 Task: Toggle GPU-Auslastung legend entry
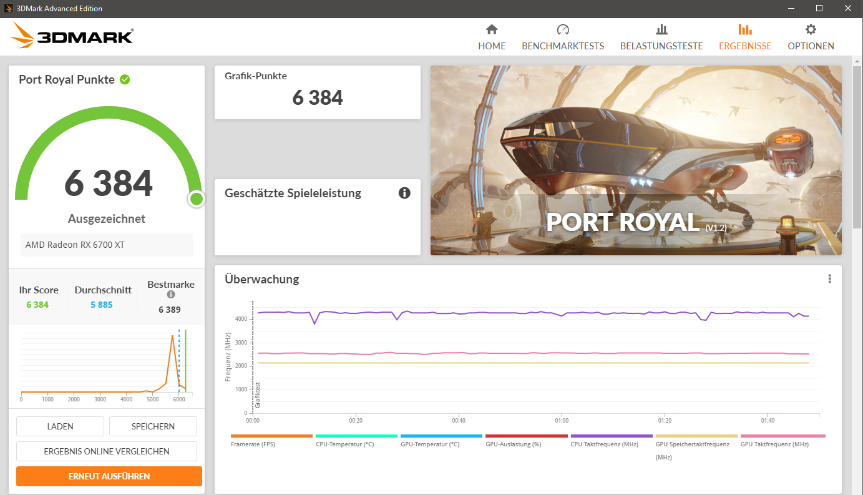pos(527,440)
